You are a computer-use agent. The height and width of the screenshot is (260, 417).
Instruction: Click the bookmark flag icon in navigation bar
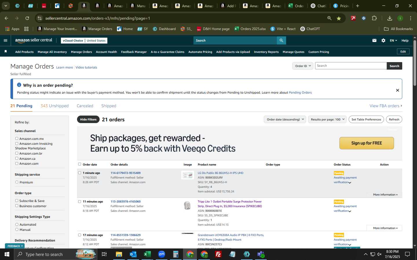[6, 51]
